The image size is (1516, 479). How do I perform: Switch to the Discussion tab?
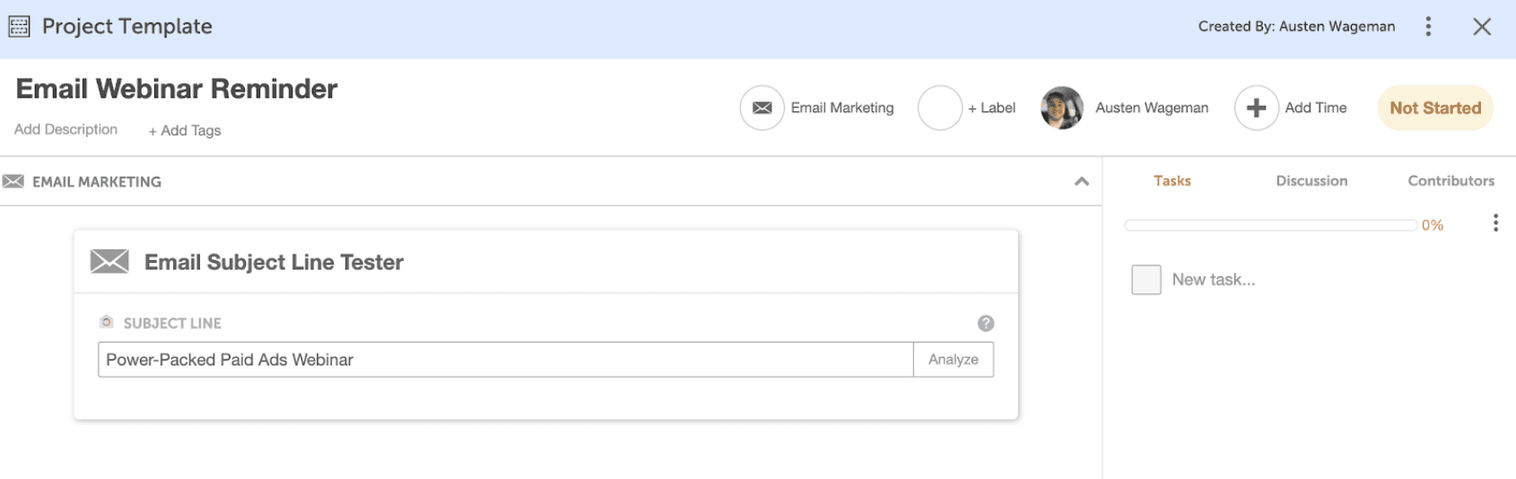tap(1311, 181)
